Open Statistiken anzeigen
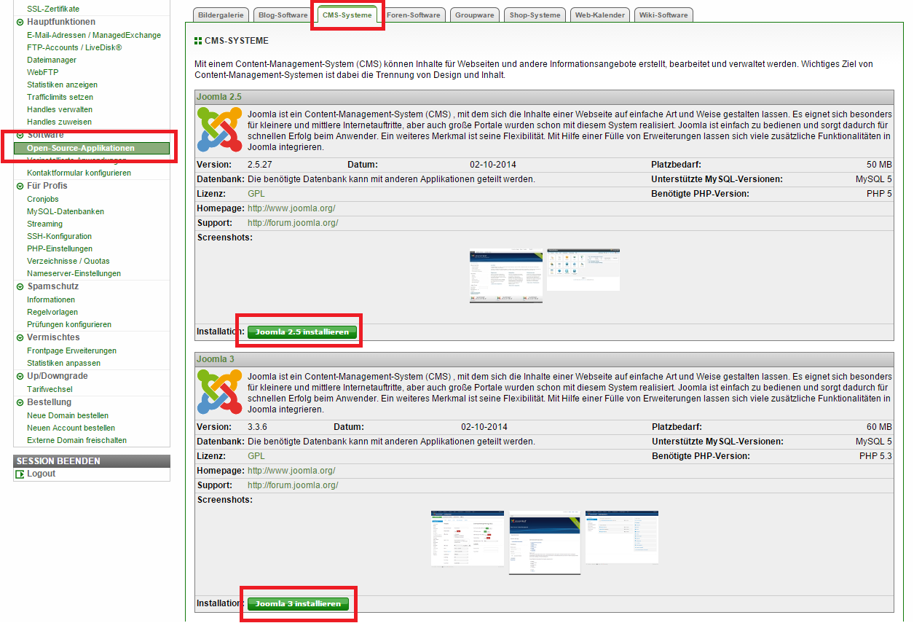The height and width of the screenshot is (623, 914). [x=62, y=85]
